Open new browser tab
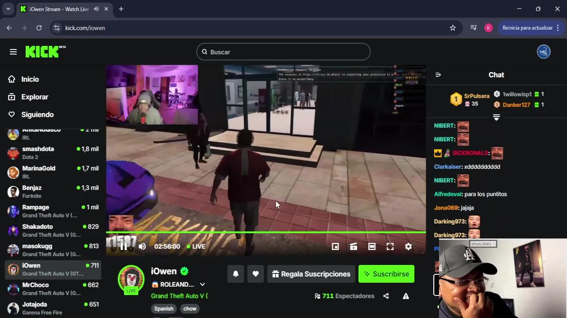The width and height of the screenshot is (567, 318). point(121,9)
